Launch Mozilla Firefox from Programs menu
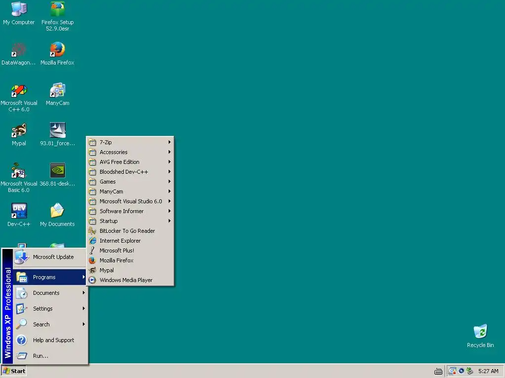Viewport: 505px width, 378px height. [x=130, y=260]
